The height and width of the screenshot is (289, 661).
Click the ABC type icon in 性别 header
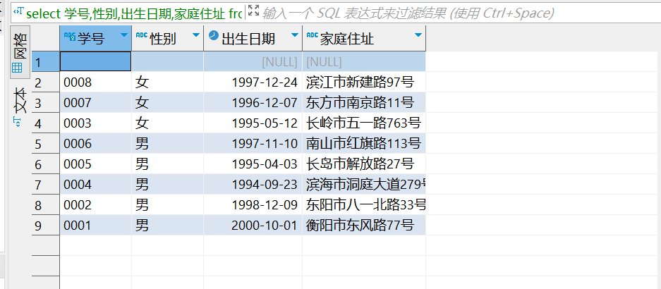pos(142,35)
